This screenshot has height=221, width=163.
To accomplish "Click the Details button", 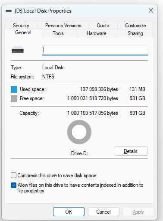I will click(x=131, y=151).
